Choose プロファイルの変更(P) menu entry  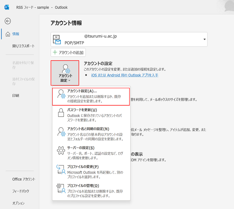click(x=91, y=172)
